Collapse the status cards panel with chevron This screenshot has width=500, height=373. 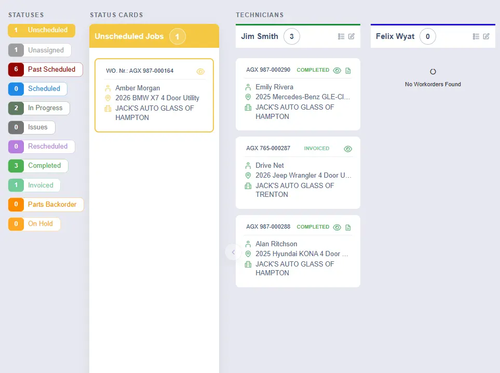pyautogui.click(x=233, y=252)
